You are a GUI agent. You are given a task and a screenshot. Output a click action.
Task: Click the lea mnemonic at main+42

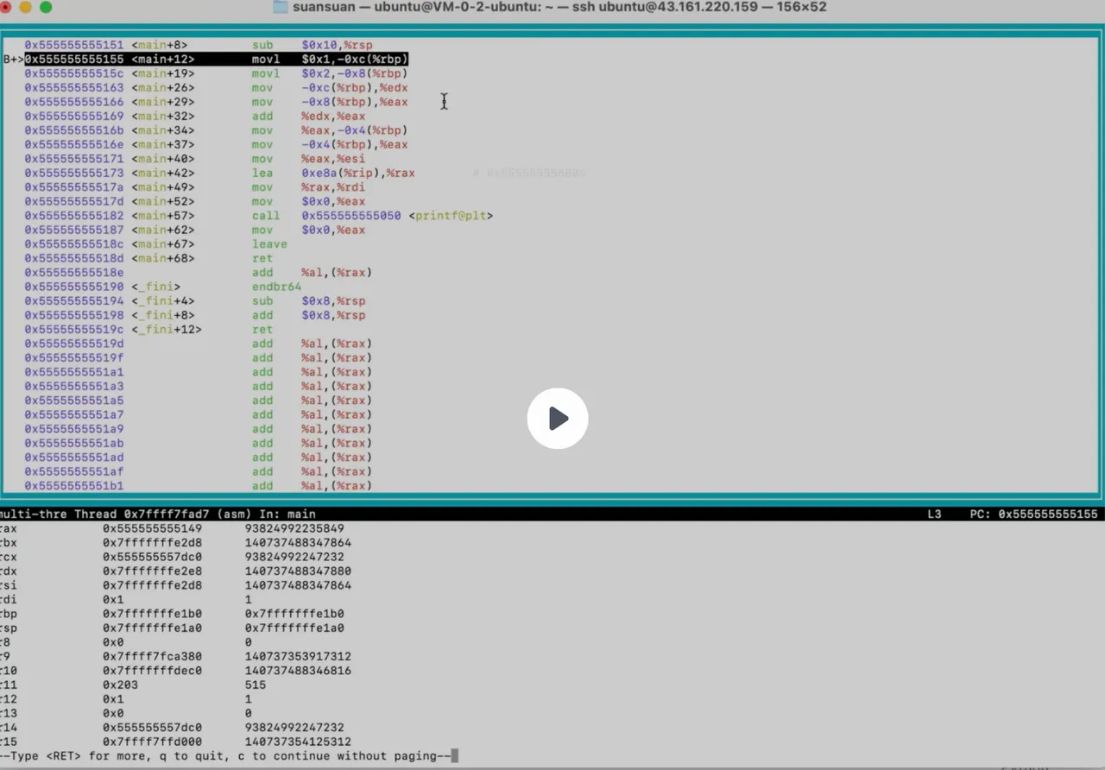coord(262,173)
